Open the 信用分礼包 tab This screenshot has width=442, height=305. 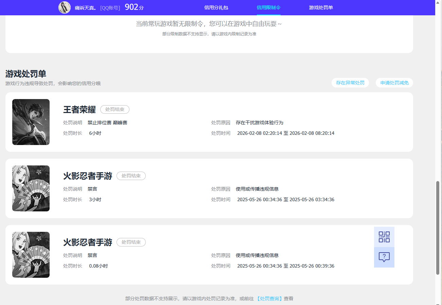point(216,7)
